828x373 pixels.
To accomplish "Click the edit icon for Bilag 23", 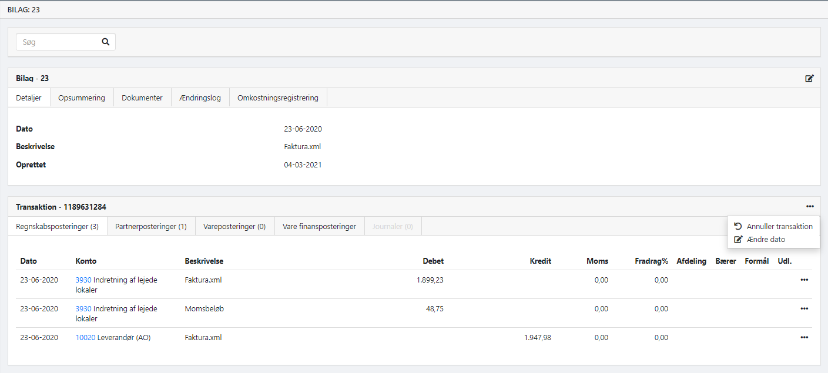I will click(809, 78).
